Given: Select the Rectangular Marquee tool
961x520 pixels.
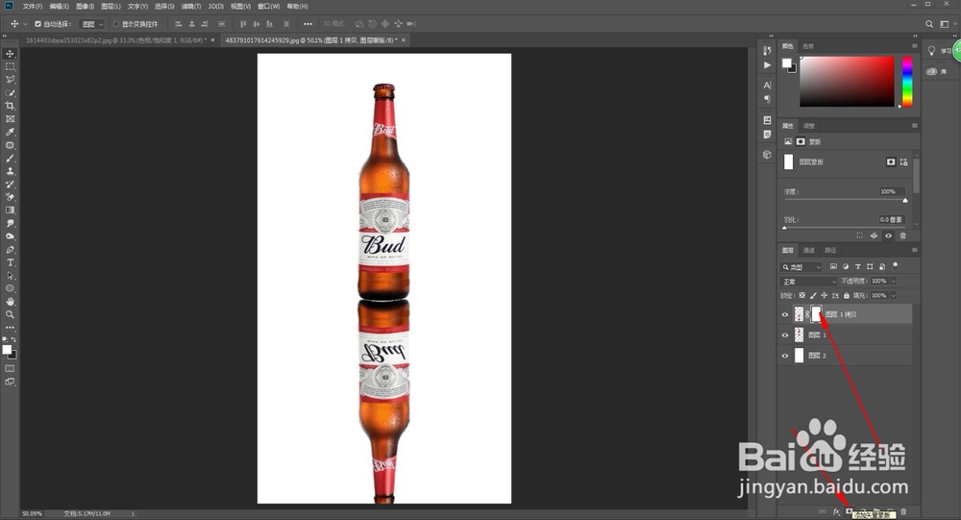Looking at the screenshot, I should coord(10,67).
